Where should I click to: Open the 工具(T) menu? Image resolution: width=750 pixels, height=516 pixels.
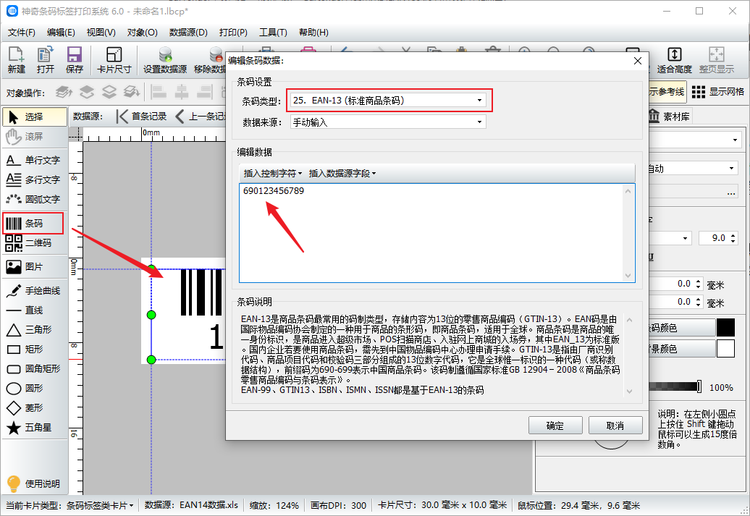click(273, 33)
